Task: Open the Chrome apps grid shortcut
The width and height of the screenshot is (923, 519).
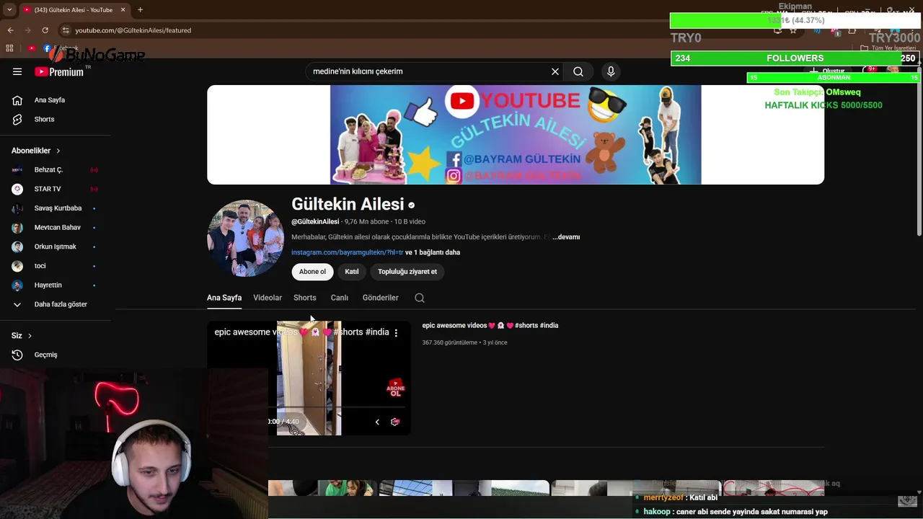Action: pyautogui.click(x=9, y=48)
